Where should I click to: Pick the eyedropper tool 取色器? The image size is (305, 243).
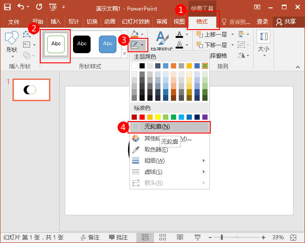156,149
